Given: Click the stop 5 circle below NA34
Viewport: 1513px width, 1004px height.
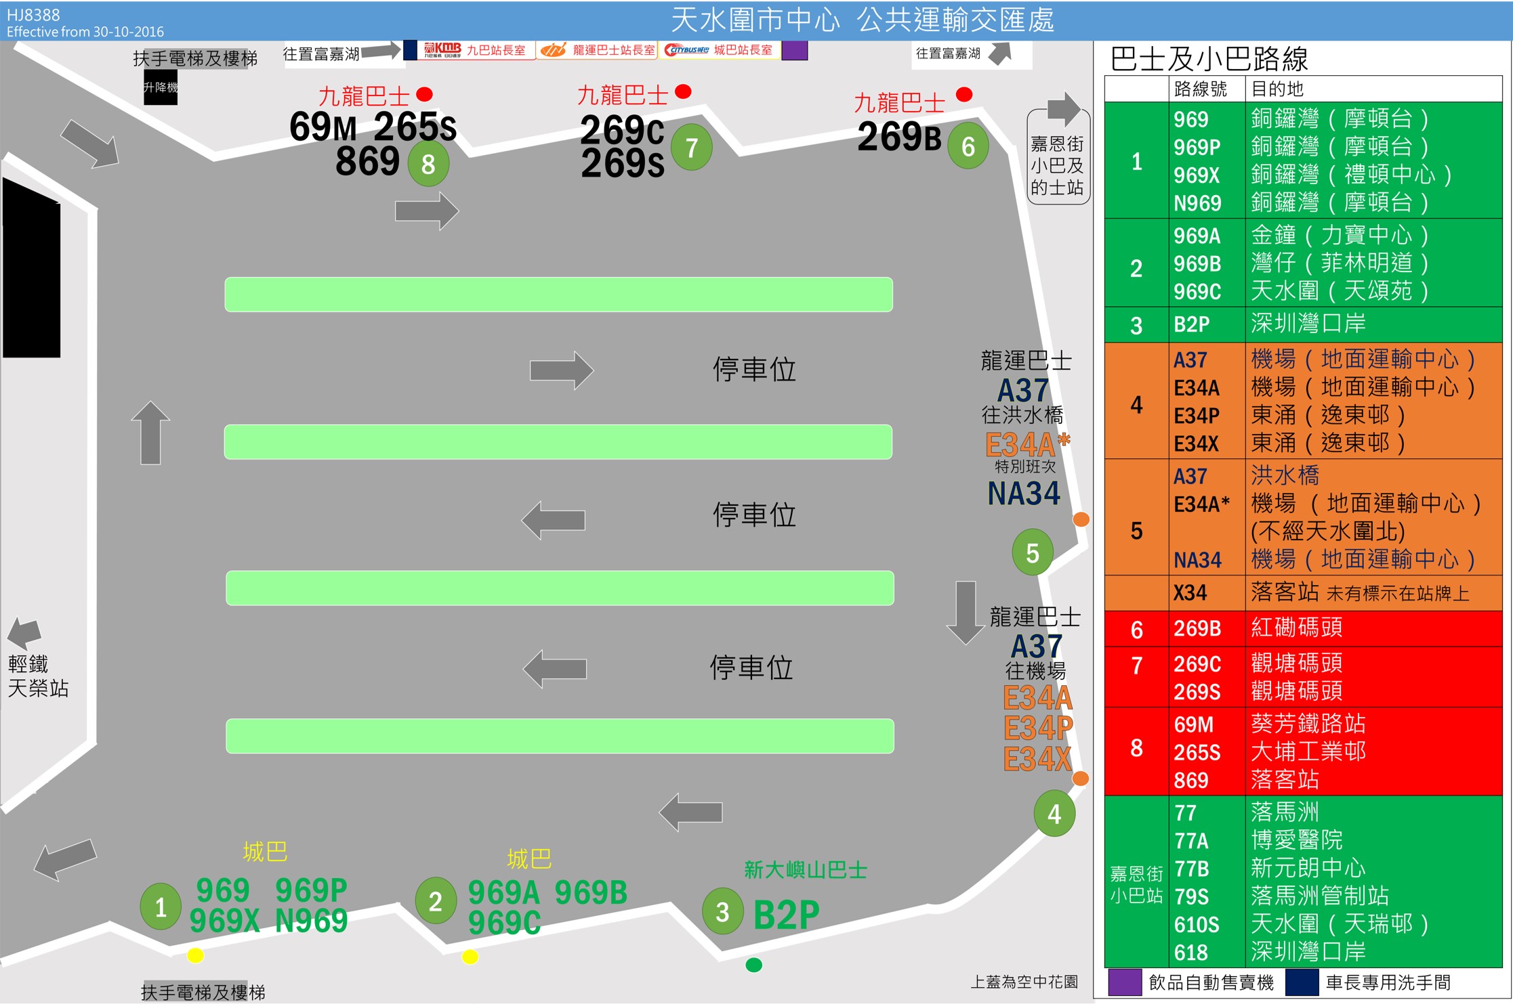Looking at the screenshot, I should tap(1033, 552).
